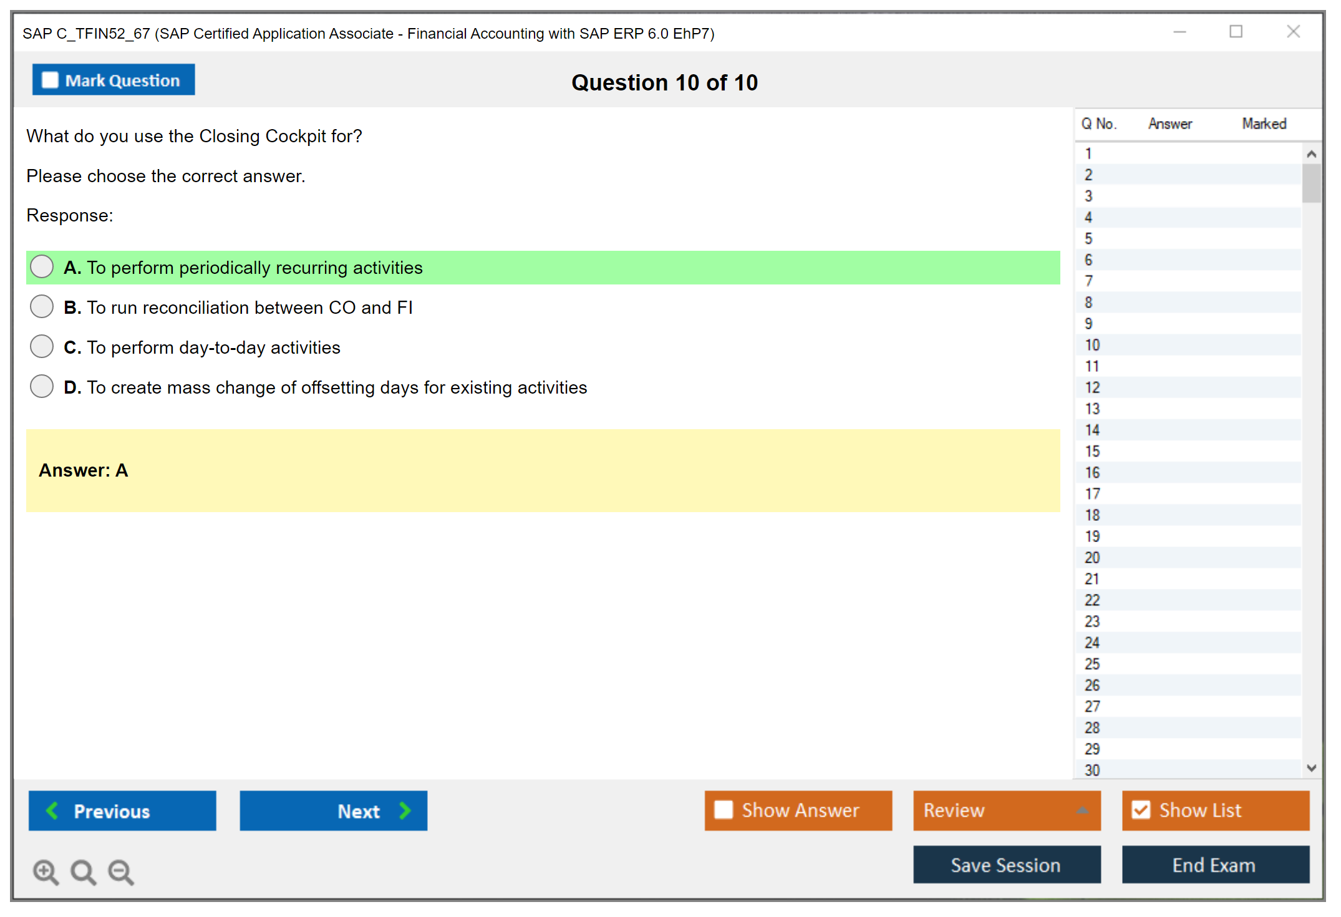Click the zoom in magnifier icon
This screenshot has height=917, width=1341.
45,871
